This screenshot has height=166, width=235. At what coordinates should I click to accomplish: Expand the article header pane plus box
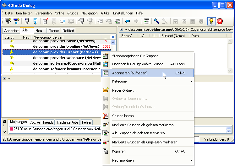coord(4,78)
